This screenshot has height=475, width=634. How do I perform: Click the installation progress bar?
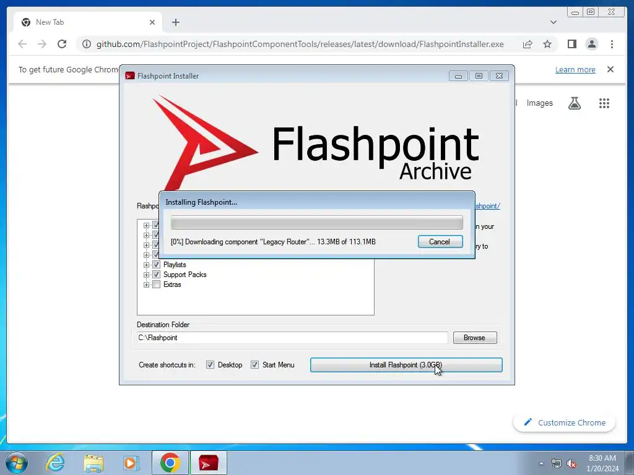[x=316, y=223]
